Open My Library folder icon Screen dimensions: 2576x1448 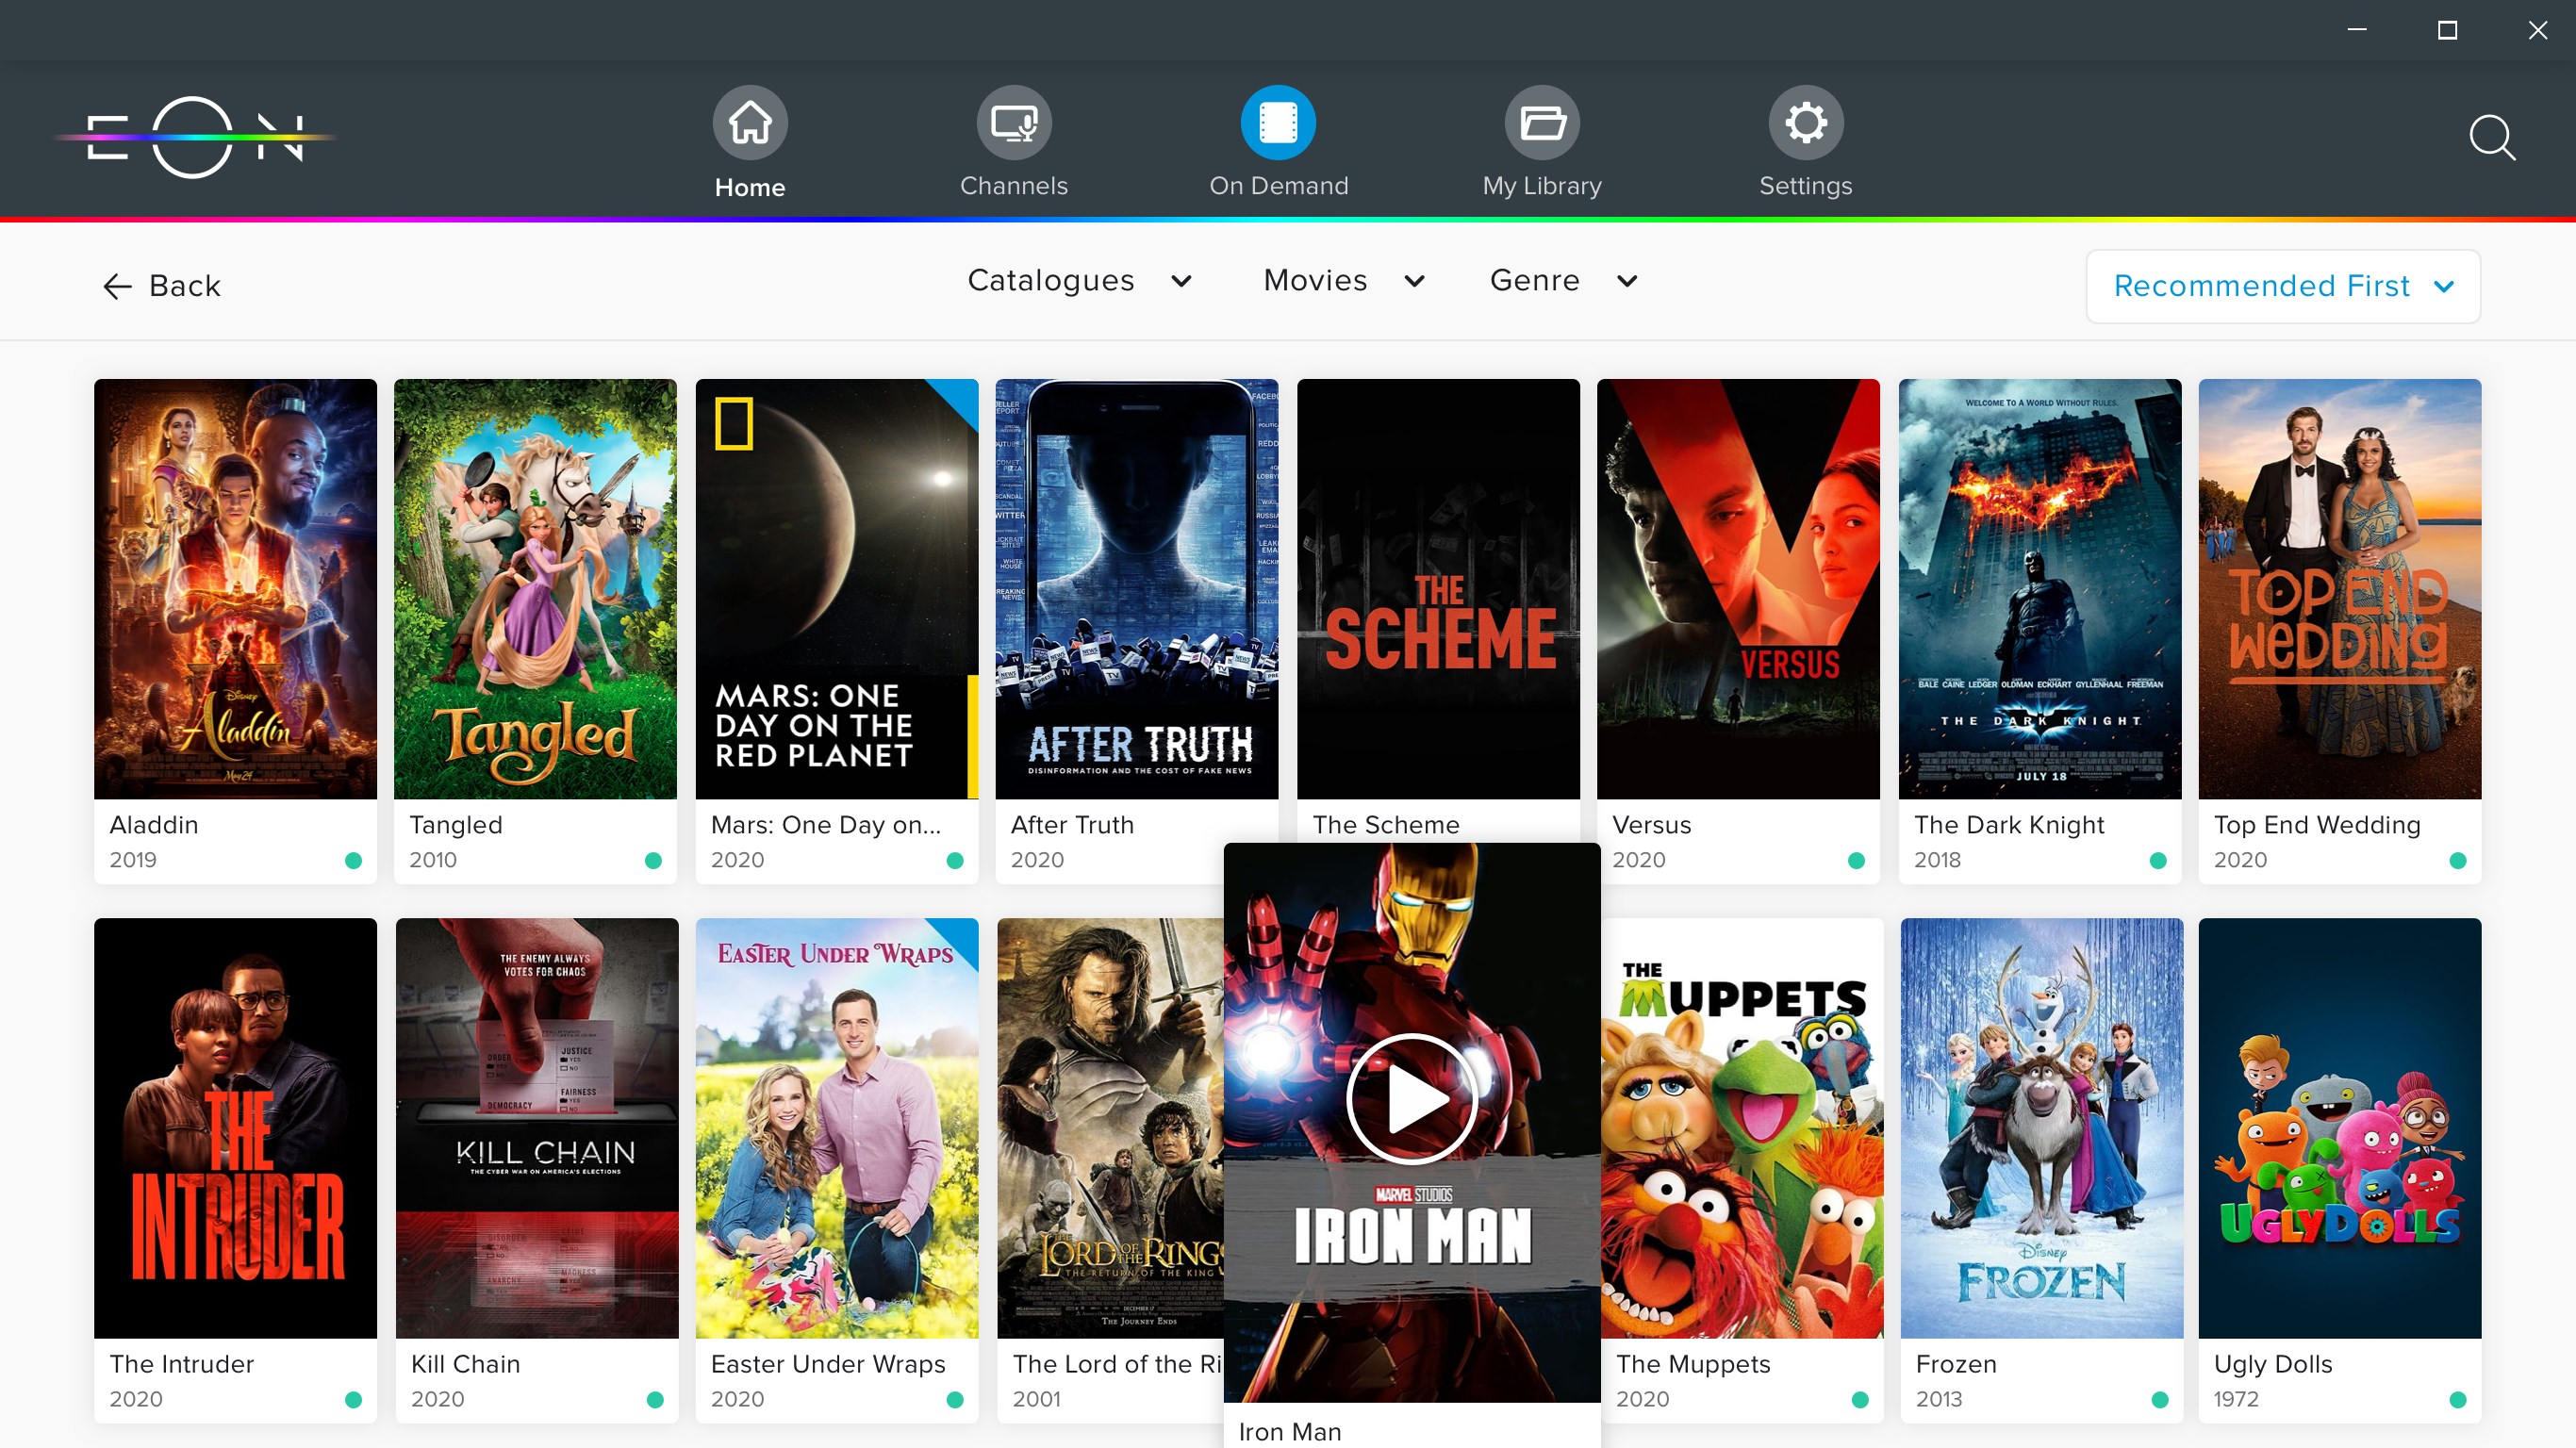pos(1541,121)
